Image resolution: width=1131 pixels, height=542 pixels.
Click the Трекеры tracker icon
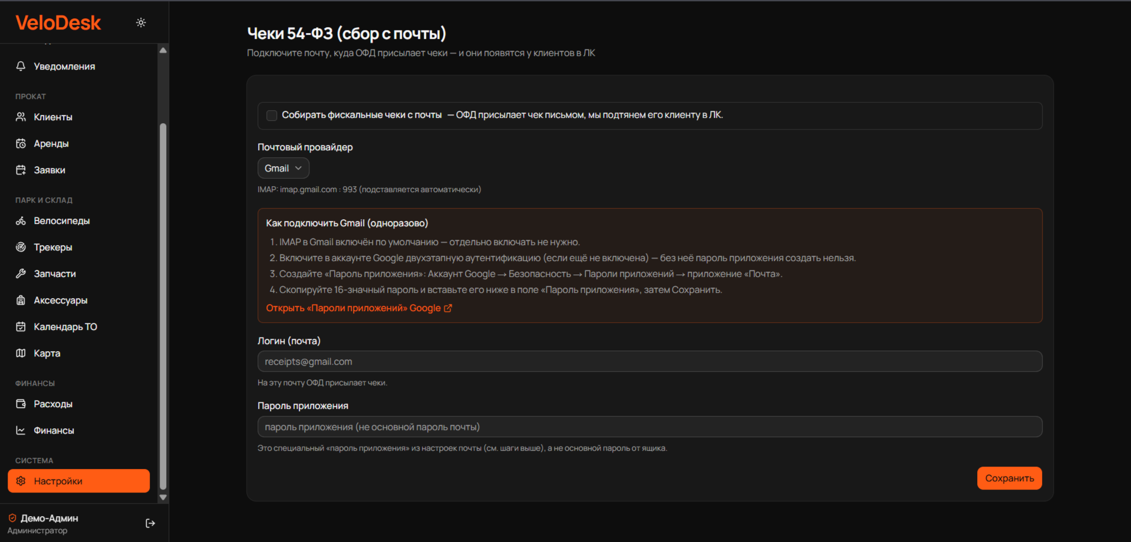point(21,247)
